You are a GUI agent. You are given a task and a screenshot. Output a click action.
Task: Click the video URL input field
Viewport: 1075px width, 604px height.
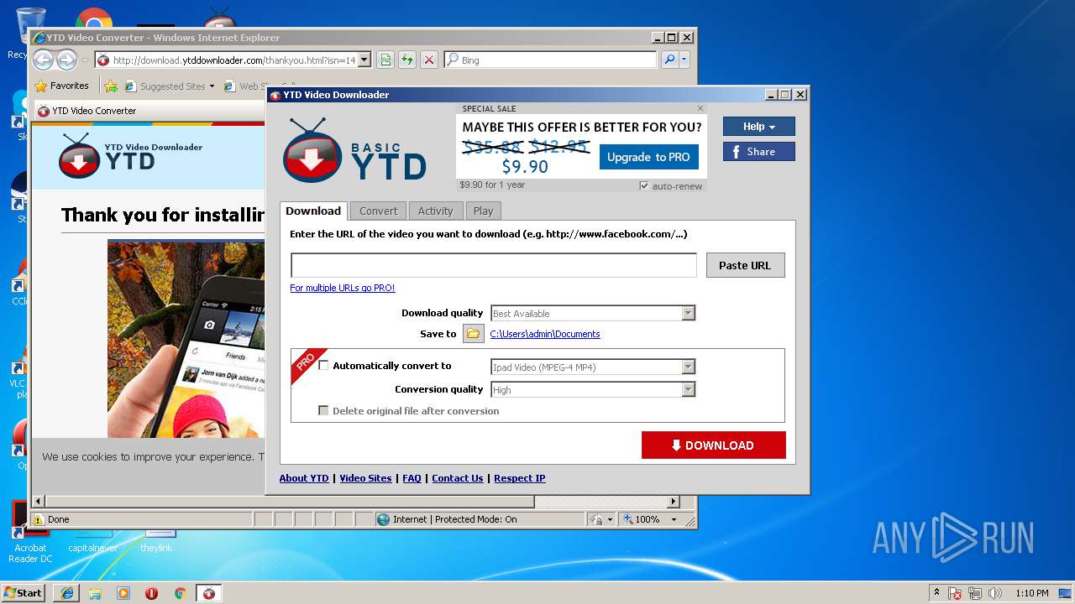494,265
